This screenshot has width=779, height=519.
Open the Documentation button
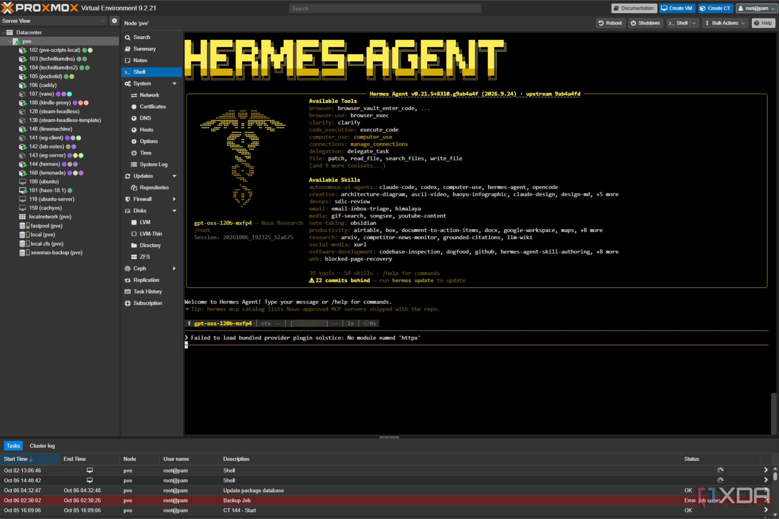point(634,8)
